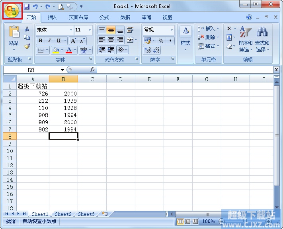Center text horizontally
The height and width of the screenshot is (229, 283).
click(x=111, y=40)
